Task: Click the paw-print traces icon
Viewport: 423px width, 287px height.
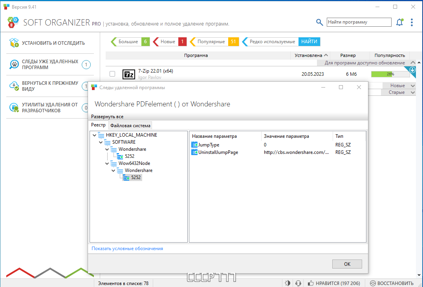Action: coord(14,64)
